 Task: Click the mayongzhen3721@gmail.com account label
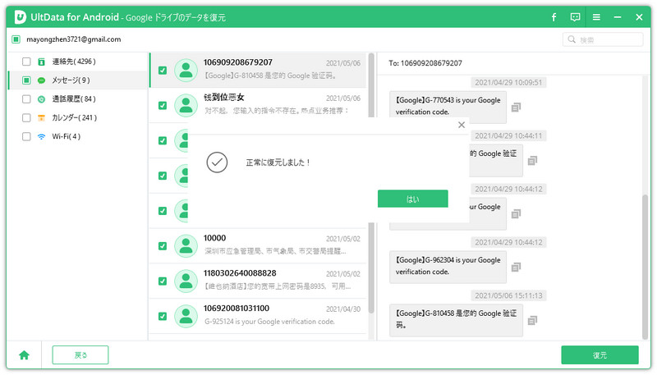click(x=74, y=39)
